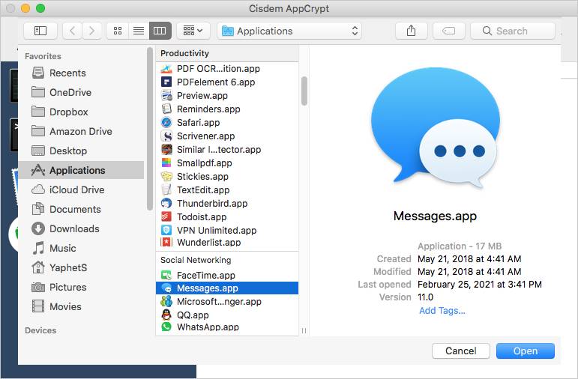Select Todoist.app icon
This screenshot has width=578, height=379.
[166, 216]
